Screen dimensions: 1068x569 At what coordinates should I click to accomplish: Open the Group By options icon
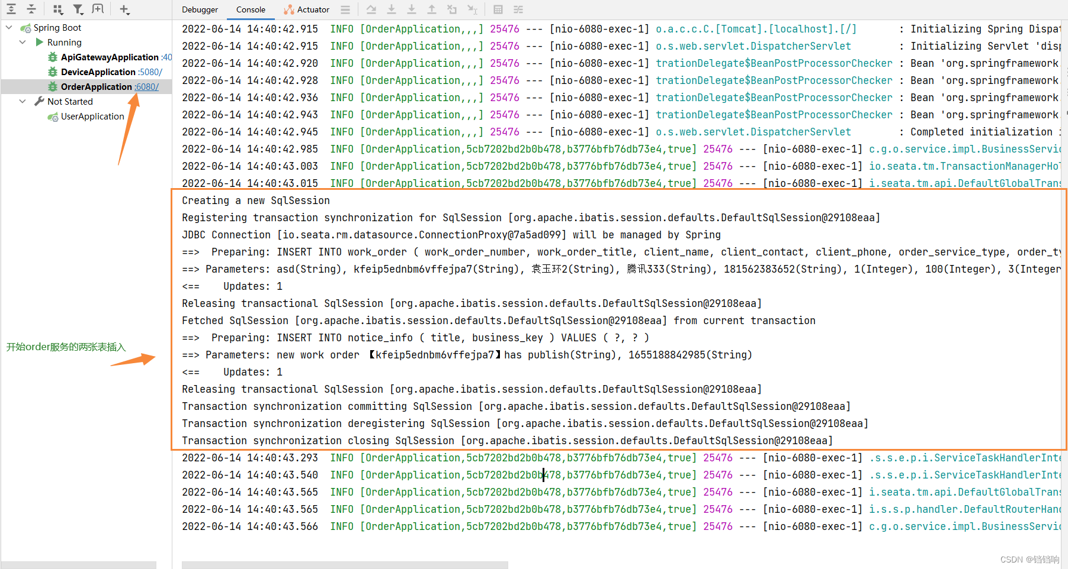57,9
